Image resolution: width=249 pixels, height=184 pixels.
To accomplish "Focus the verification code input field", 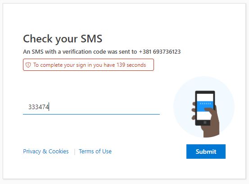I will pyautogui.click(x=91, y=107).
